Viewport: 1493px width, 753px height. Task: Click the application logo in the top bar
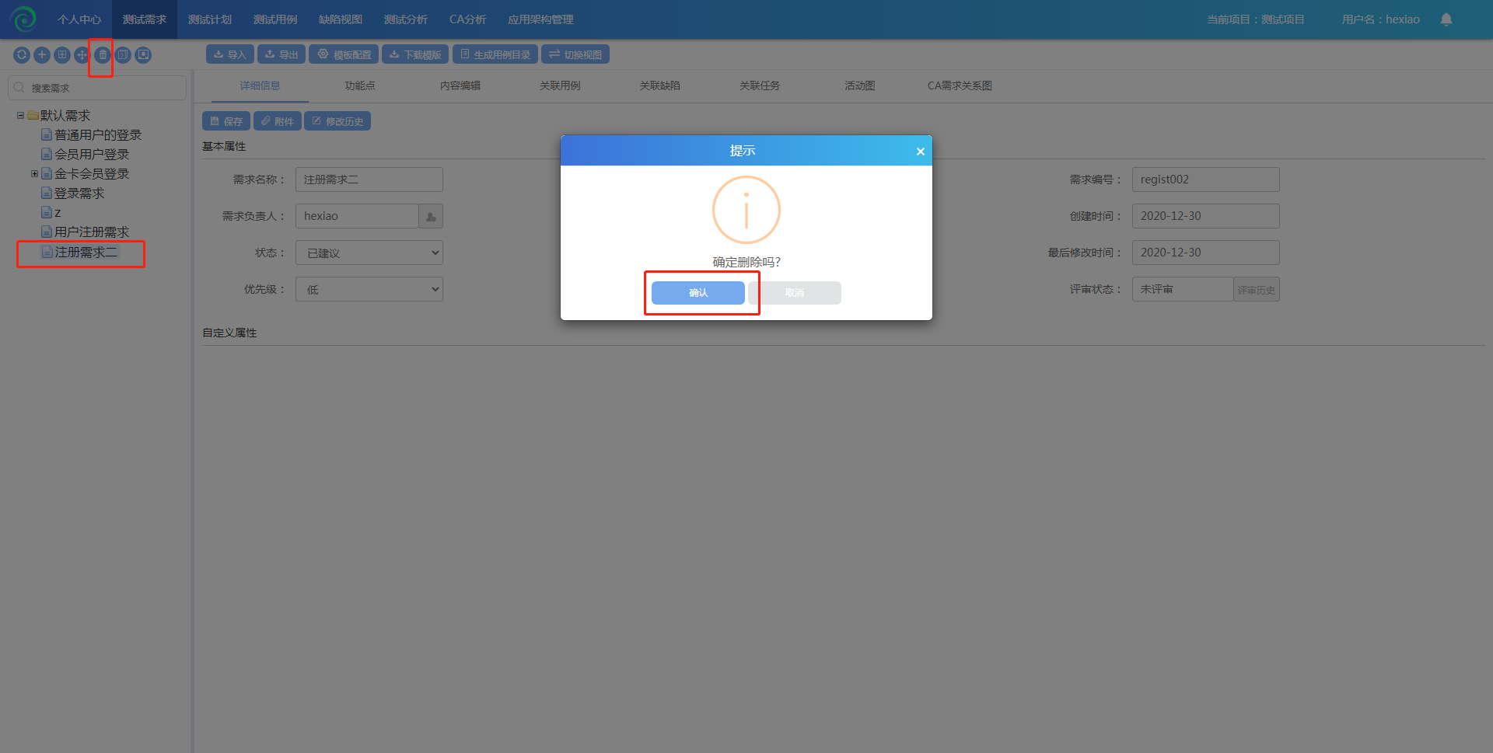point(23,19)
